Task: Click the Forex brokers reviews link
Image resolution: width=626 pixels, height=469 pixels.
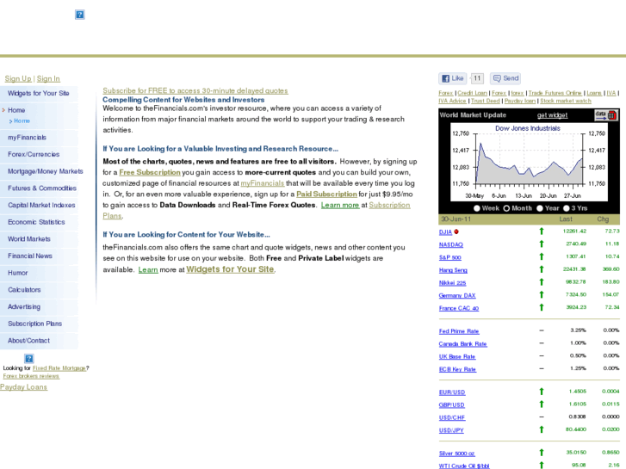Action: 31,376
